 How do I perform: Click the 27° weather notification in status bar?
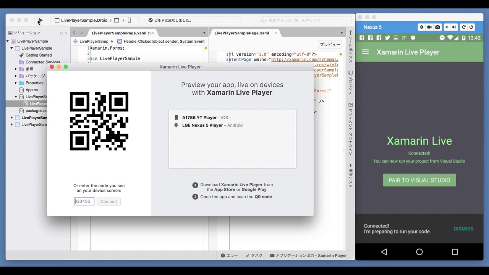pos(404,38)
